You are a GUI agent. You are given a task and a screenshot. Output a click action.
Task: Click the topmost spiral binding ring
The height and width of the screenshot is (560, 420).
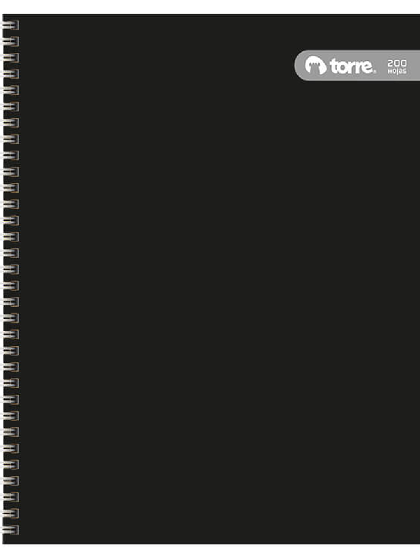coord(11,25)
